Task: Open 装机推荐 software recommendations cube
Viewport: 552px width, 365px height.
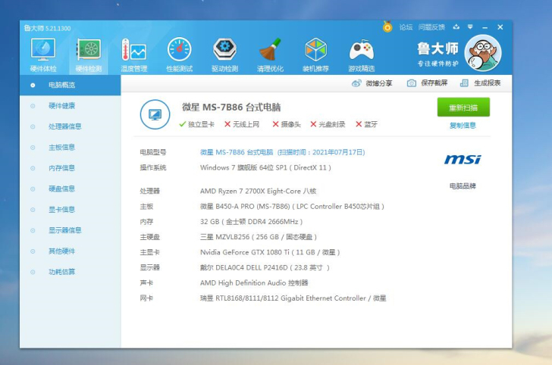Action: [x=315, y=55]
